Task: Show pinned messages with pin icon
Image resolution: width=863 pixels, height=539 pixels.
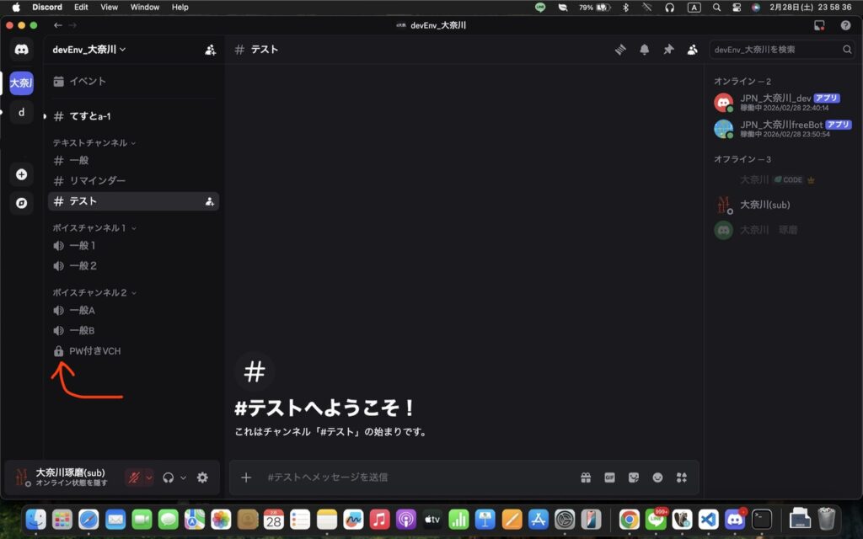Action: (668, 50)
